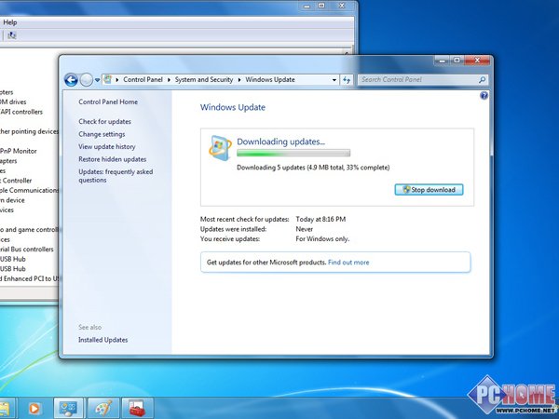Open Installed Updates link
559x419 pixels.
coord(103,340)
